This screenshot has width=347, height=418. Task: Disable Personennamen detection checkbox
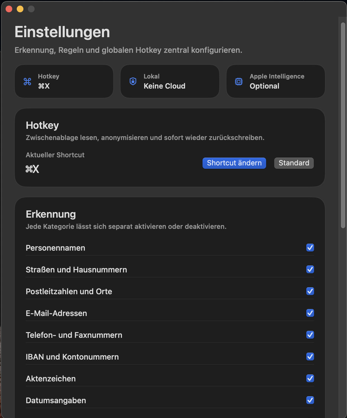point(310,248)
